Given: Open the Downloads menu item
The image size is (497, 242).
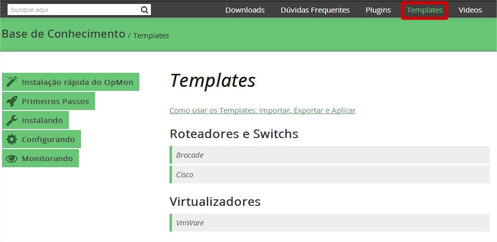Looking at the screenshot, I should 245,10.
